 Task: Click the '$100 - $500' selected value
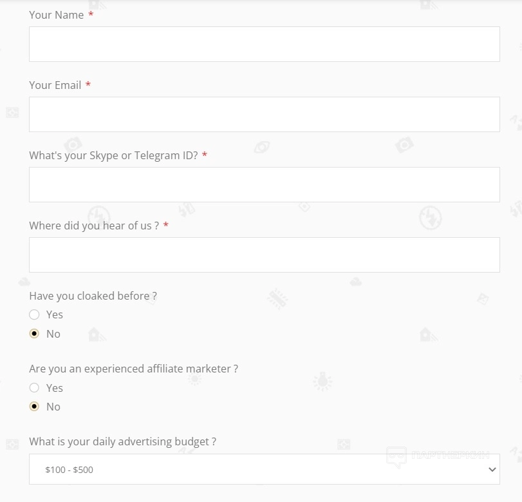(69, 470)
